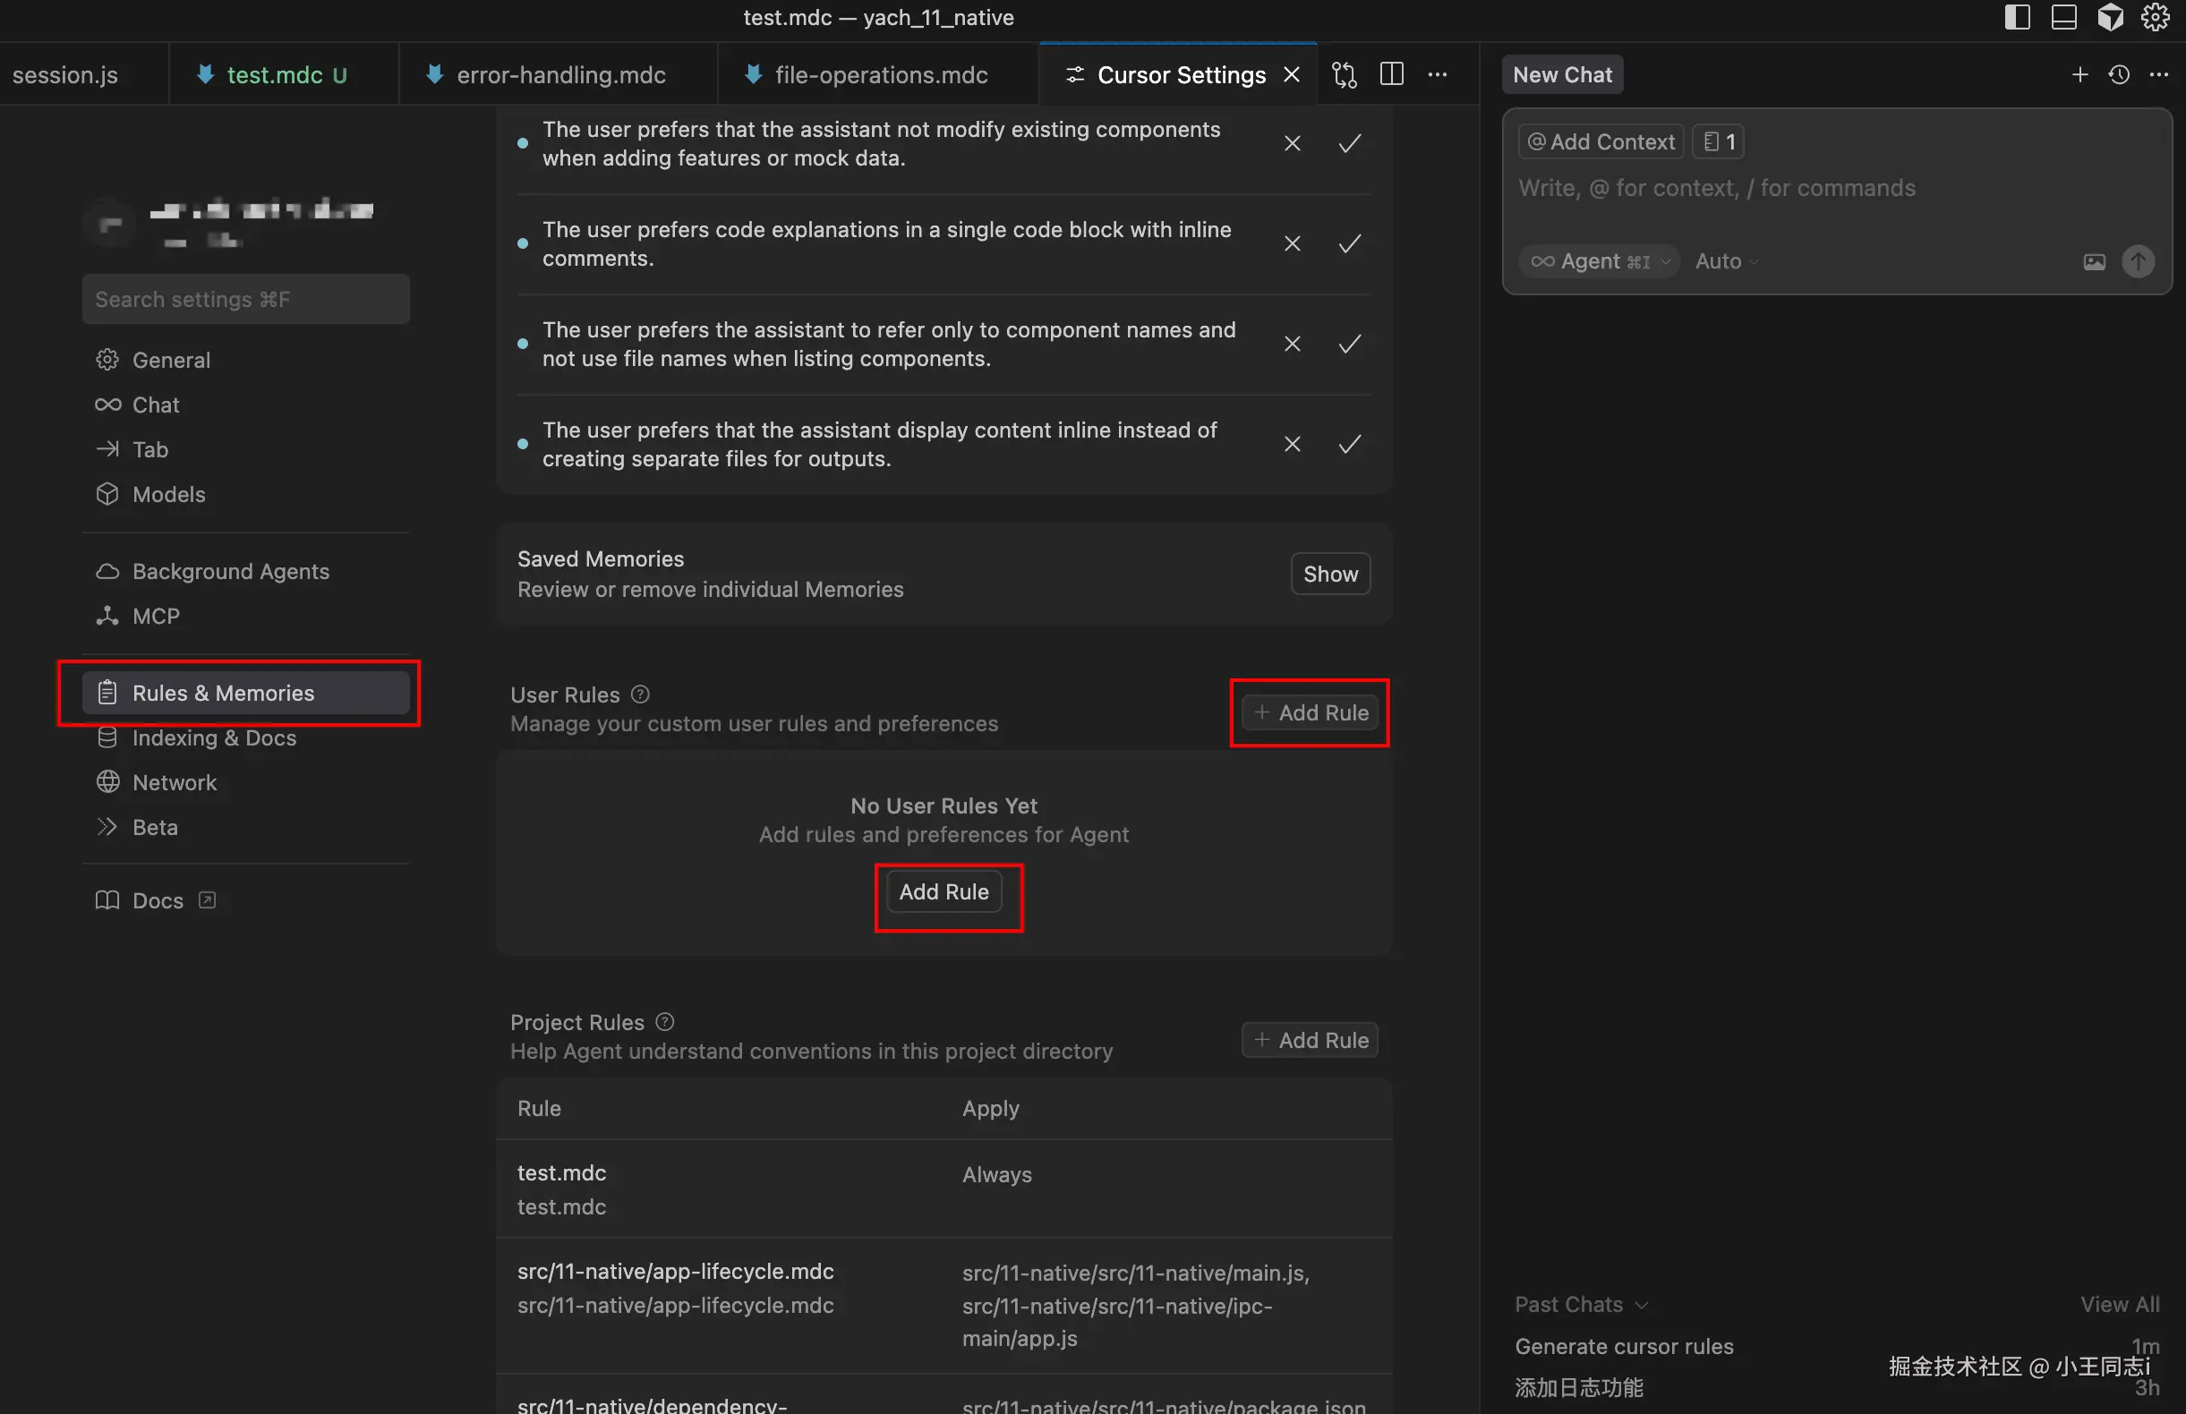The height and width of the screenshot is (1414, 2186).
Task: Open source control compare icon in tab bar
Action: 1344,74
